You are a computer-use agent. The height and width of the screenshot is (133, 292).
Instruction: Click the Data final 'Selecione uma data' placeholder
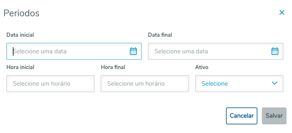(x=181, y=51)
